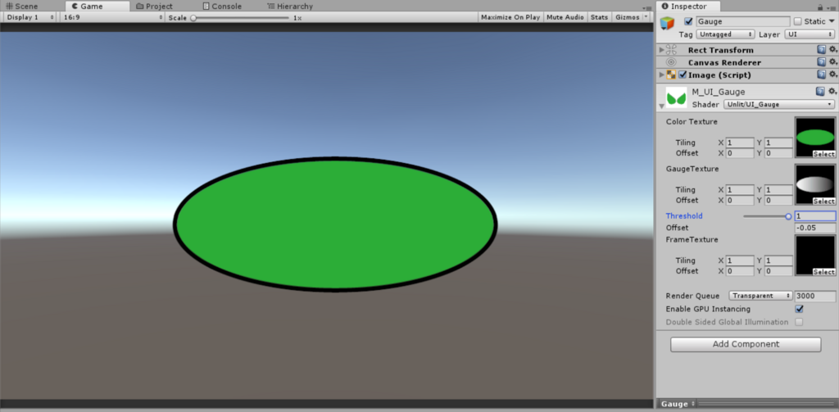The width and height of the screenshot is (839, 412).
Task: Open the Static dropdown arrow
Action: pyautogui.click(x=832, y=21)
